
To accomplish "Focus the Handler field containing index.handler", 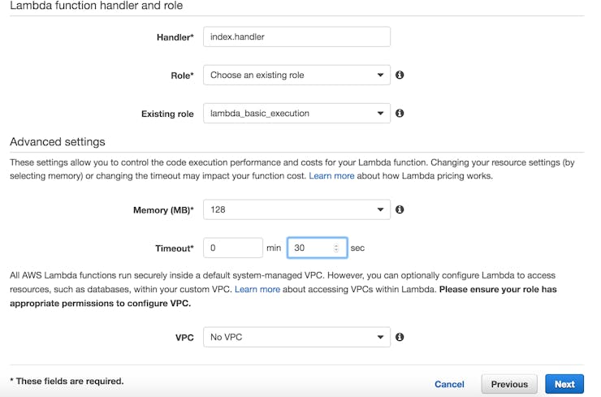I will (296, 37).
